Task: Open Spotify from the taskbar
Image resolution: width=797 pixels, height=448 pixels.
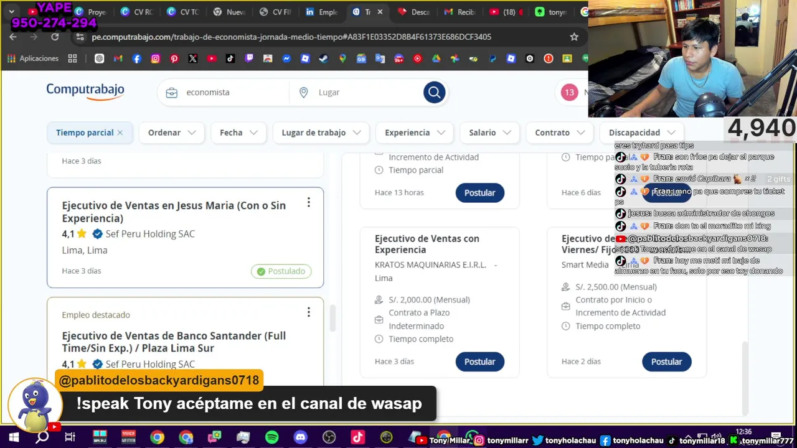Action: pyautogui.click(x=271, y=437)
